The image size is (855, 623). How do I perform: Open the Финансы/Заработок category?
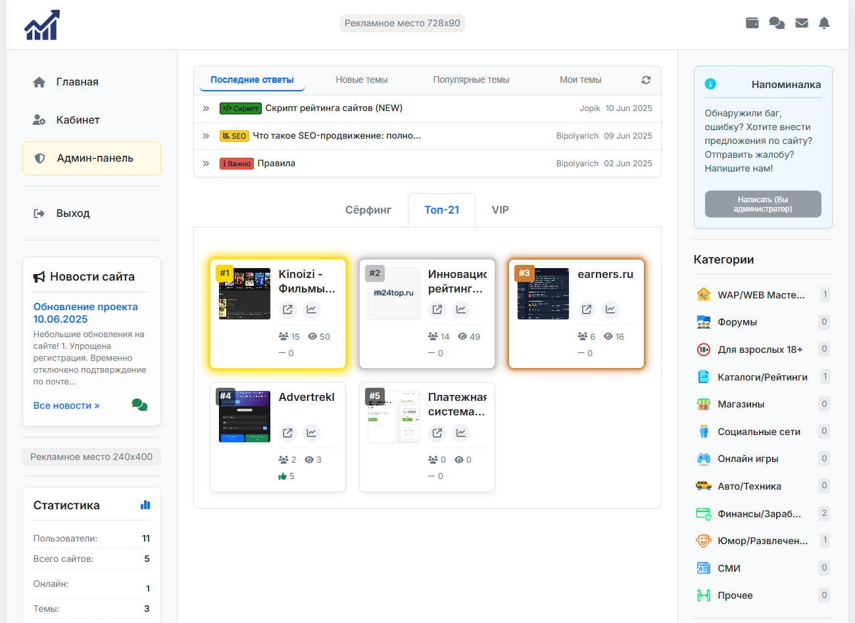[x=759, y=514]
